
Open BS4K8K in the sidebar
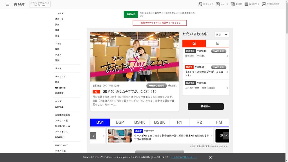59,137
